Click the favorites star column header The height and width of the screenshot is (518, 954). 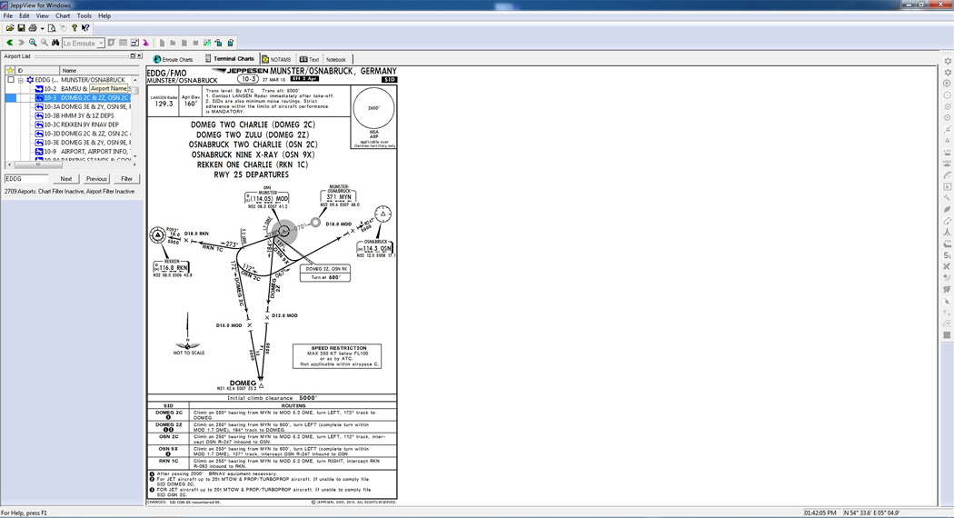click(10, 71)
